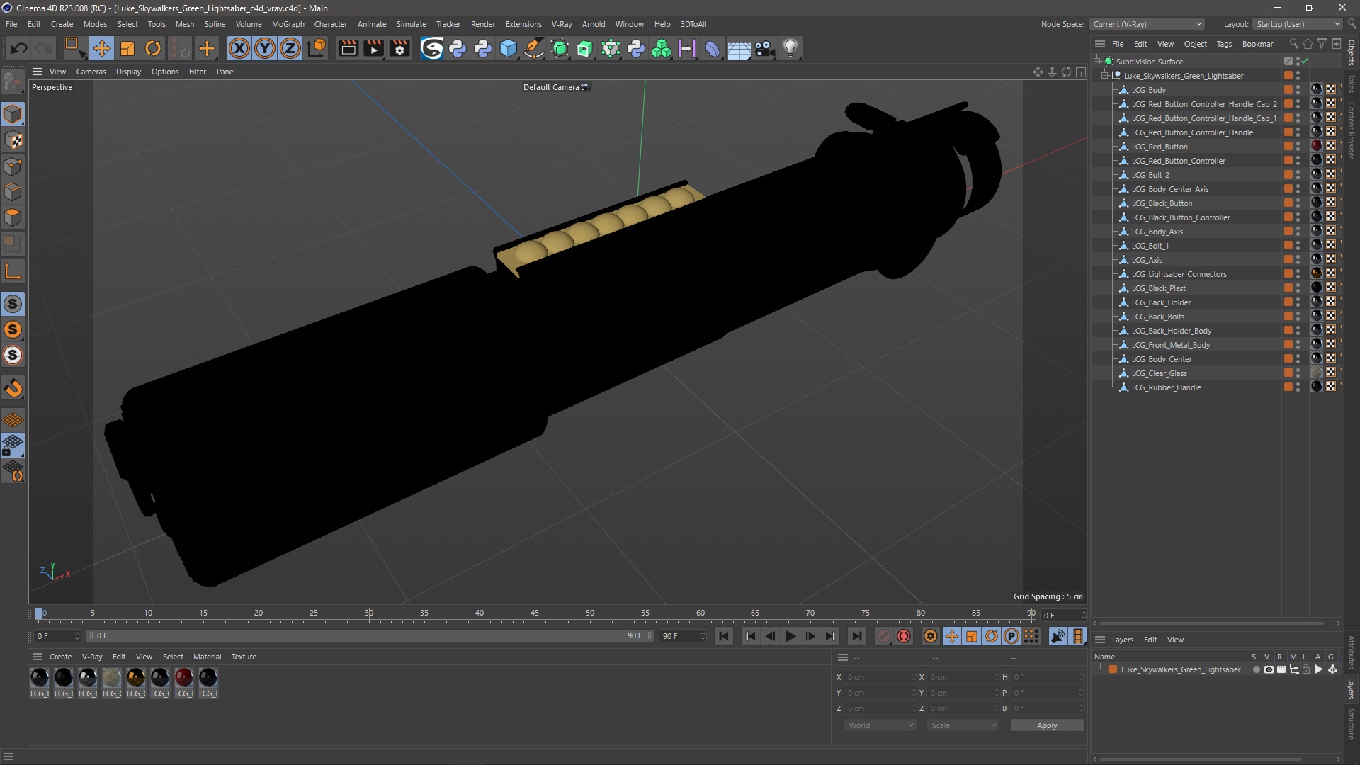Click the Floor grid icon
The height and width of the screenshot is (765, 1360).
pyautogui.click(x=739, y=48)
